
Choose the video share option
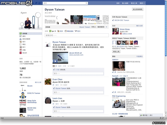[77, 31]
